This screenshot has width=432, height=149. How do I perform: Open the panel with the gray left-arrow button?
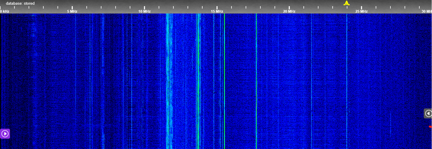[428, 113]
